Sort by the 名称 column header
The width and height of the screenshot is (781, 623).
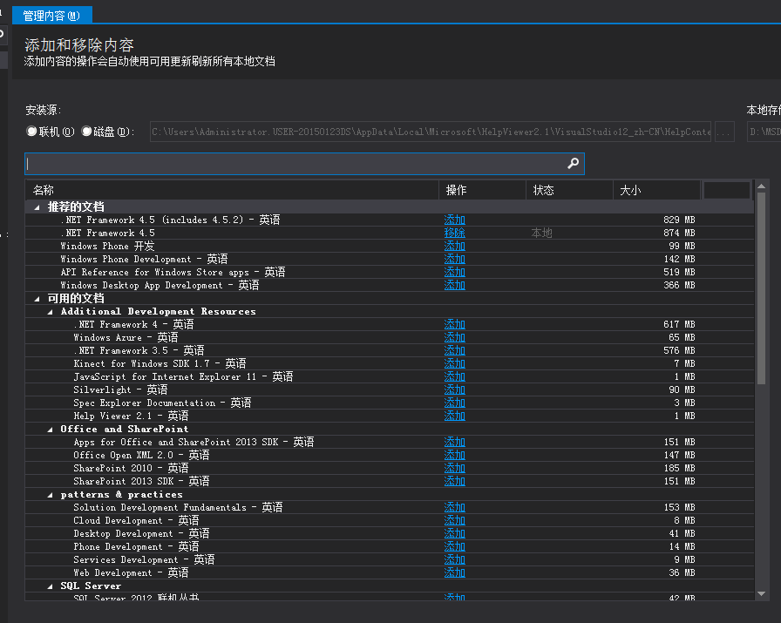pyautogui.click(x=232, y=190)
